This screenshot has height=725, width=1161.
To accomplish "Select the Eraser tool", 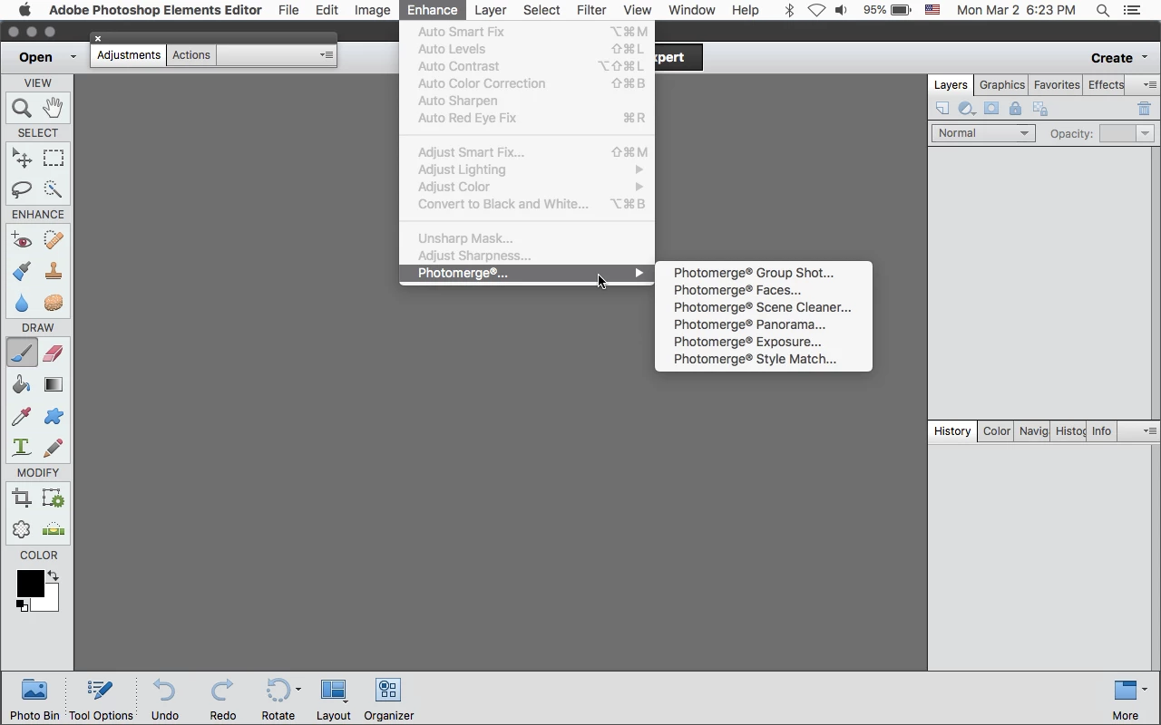I will coord(54,353).
